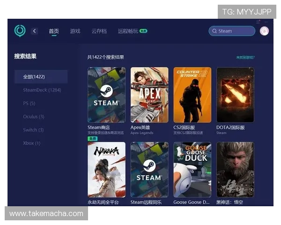Screen dimensions: 281x225
Task: Choose the Oculus (3) filter
Action: pos(34,116)
